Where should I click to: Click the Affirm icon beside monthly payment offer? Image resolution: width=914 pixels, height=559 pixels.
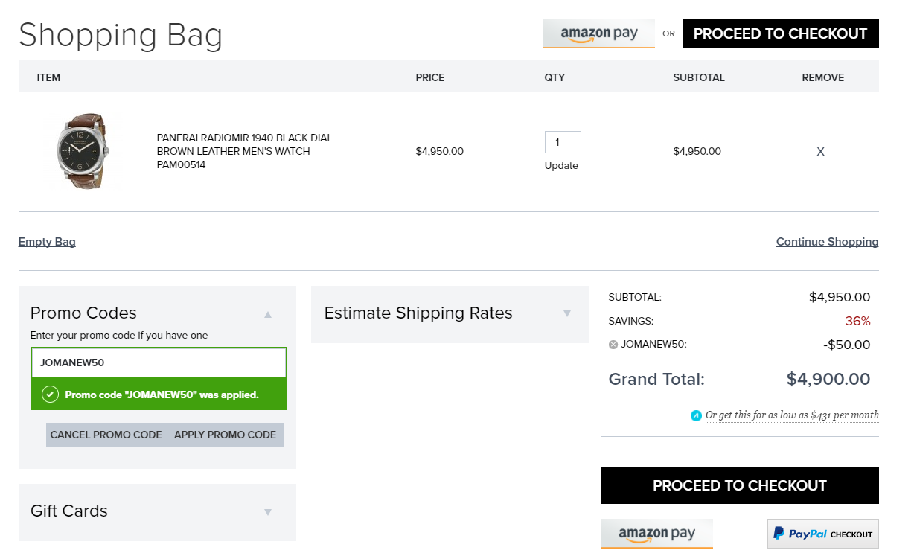pos(696,415)
